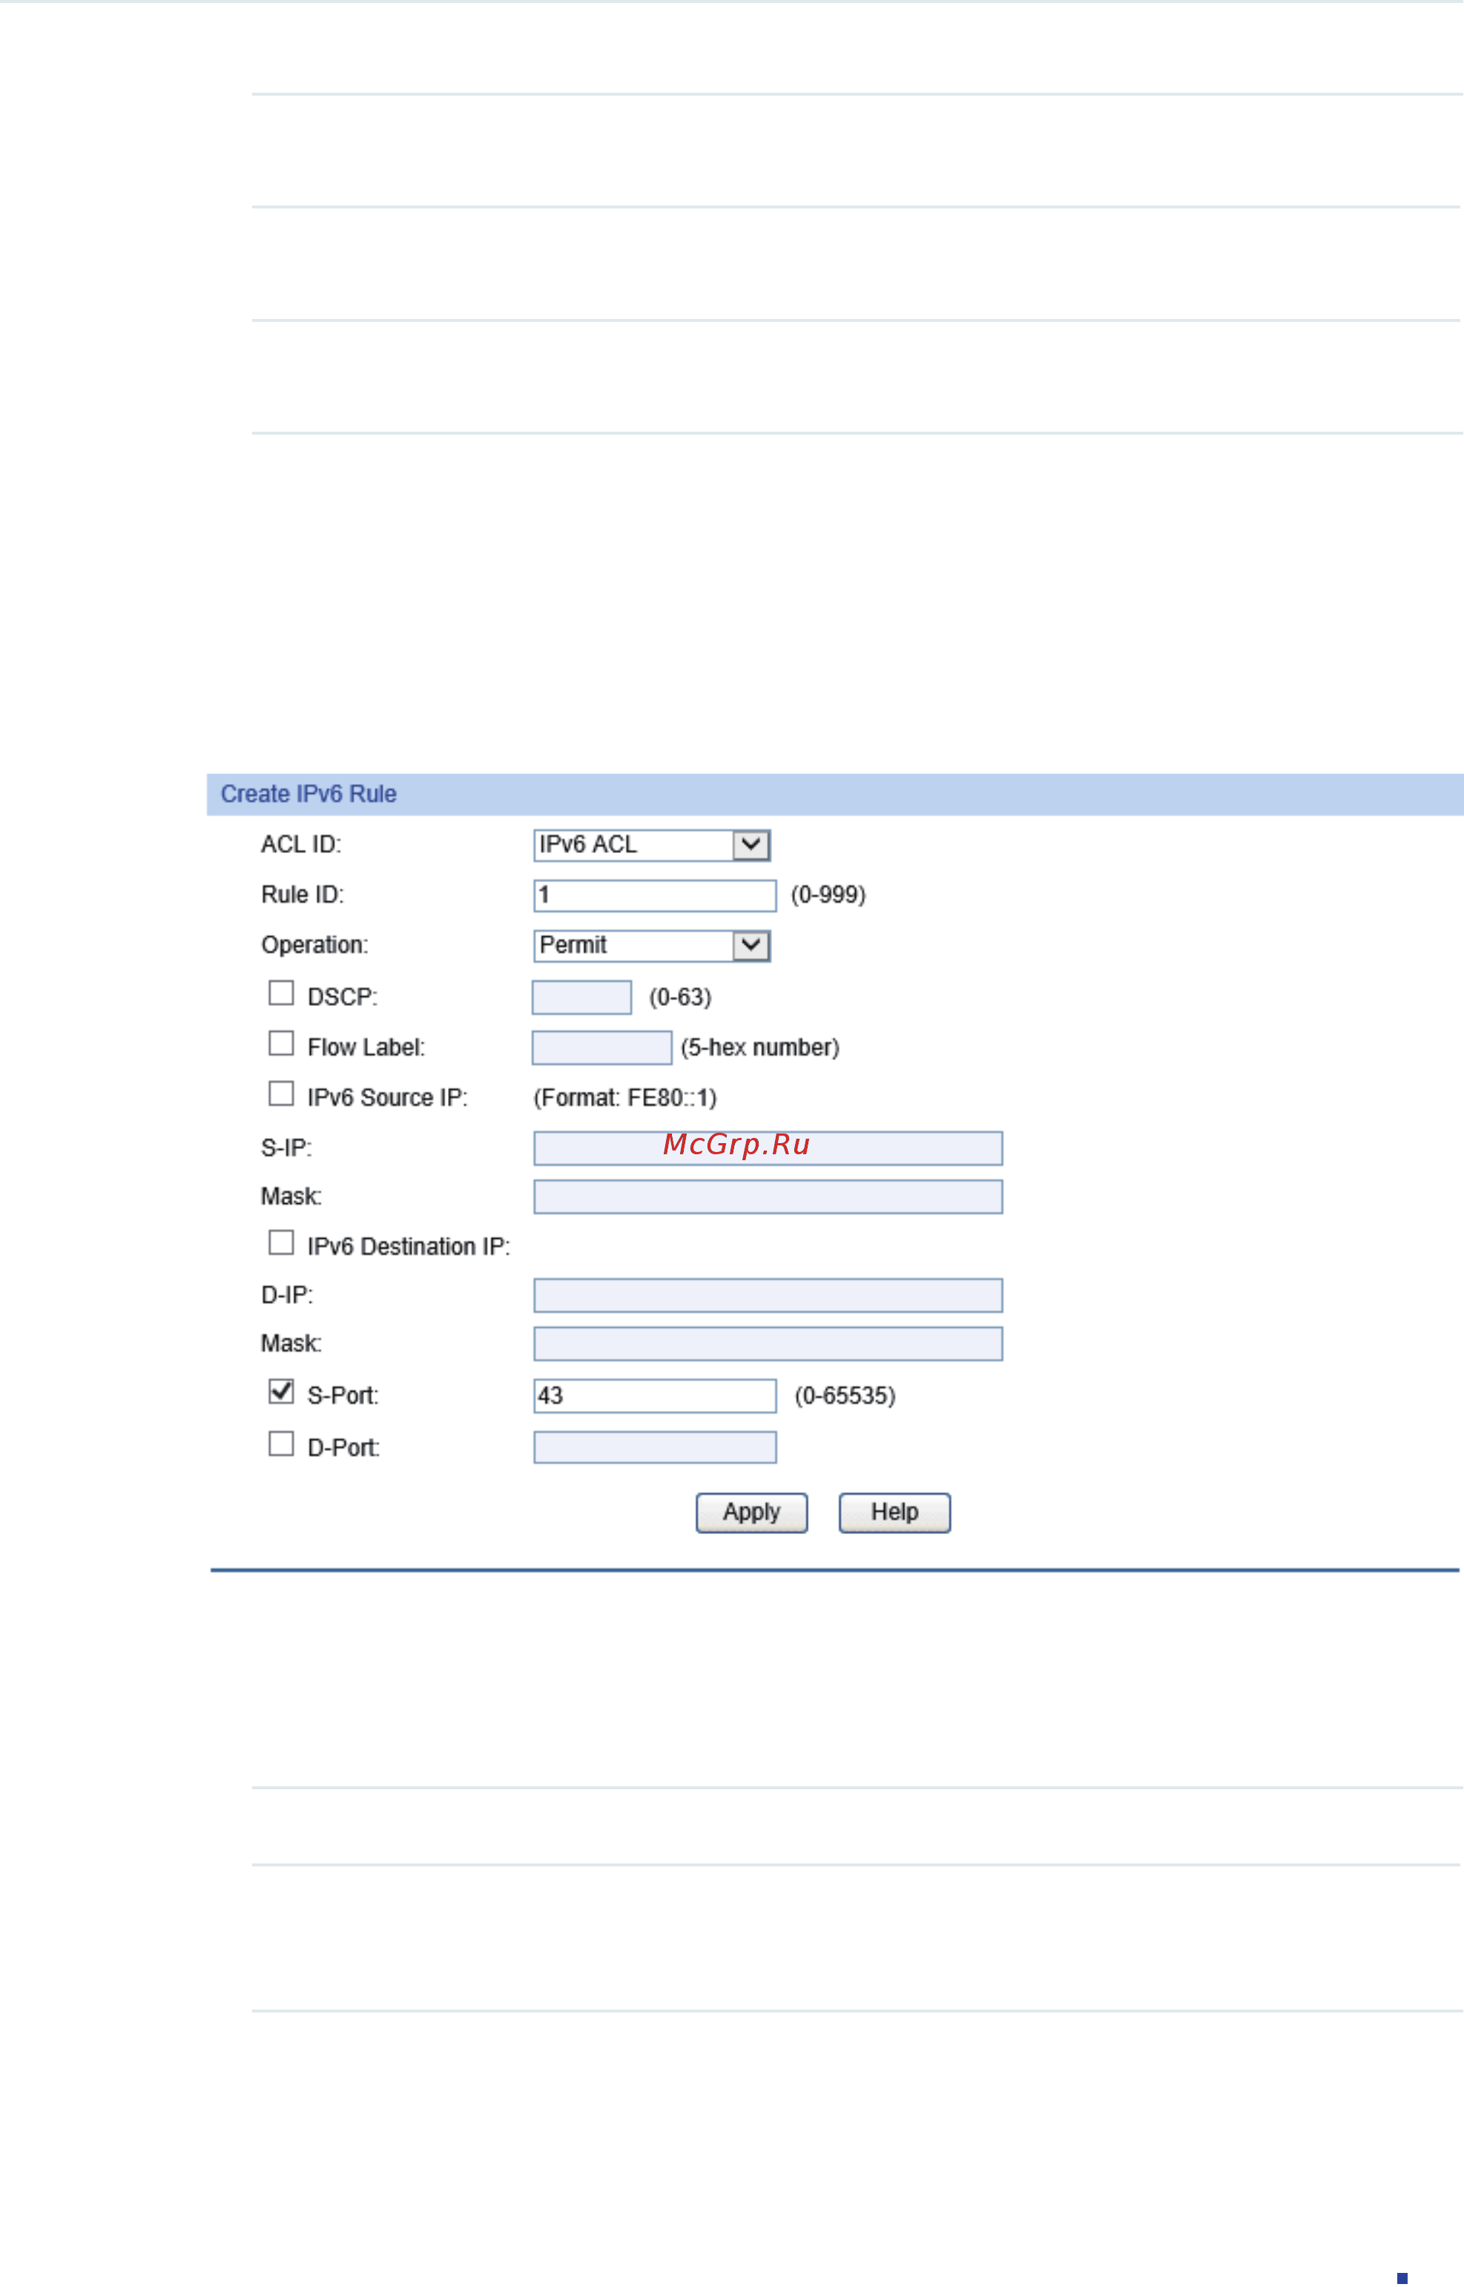The width and height of the screenshot is (1464, 2287).
Task: Click the (Format: FE80::1) hint text
Action: [624, 1097]
